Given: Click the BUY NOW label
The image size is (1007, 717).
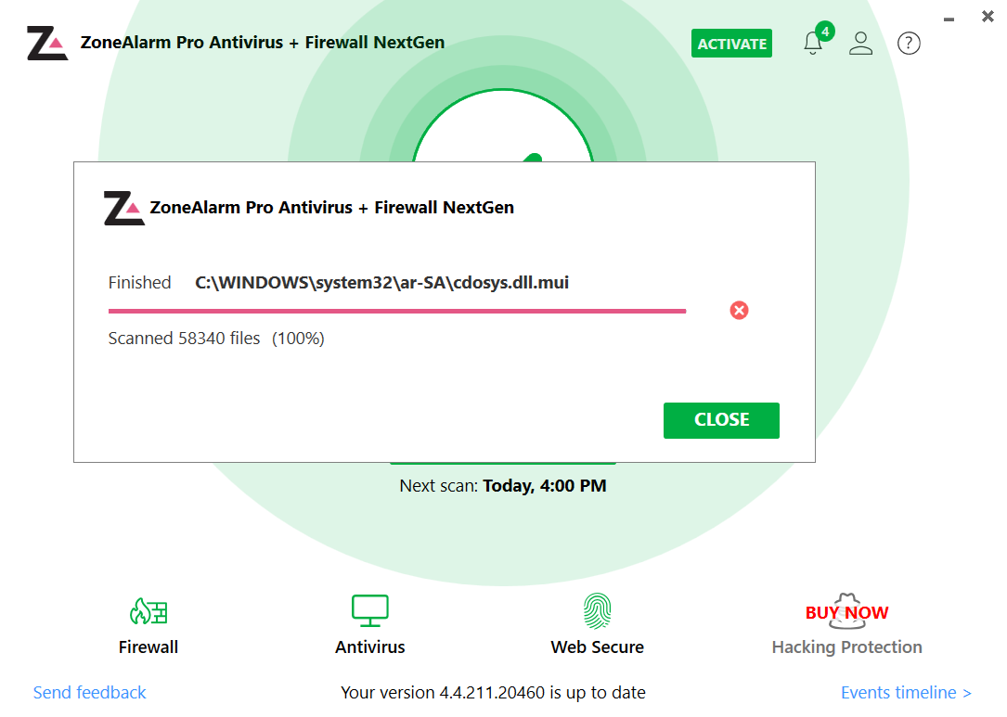Looking at the screenshot, I should (846, 611).
